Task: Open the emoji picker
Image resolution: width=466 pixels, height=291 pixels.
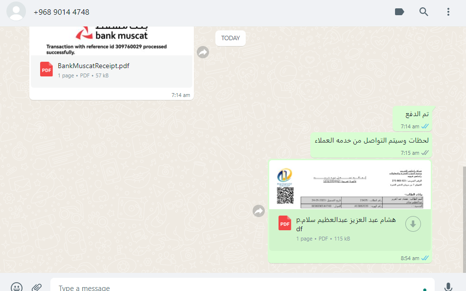Action: point(16,287)
